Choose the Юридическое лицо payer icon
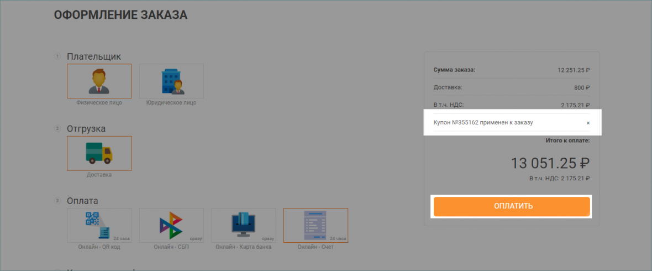 (171, 81)
